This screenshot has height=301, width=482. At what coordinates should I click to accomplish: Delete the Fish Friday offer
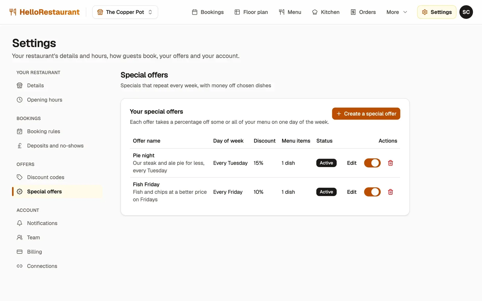390,192
